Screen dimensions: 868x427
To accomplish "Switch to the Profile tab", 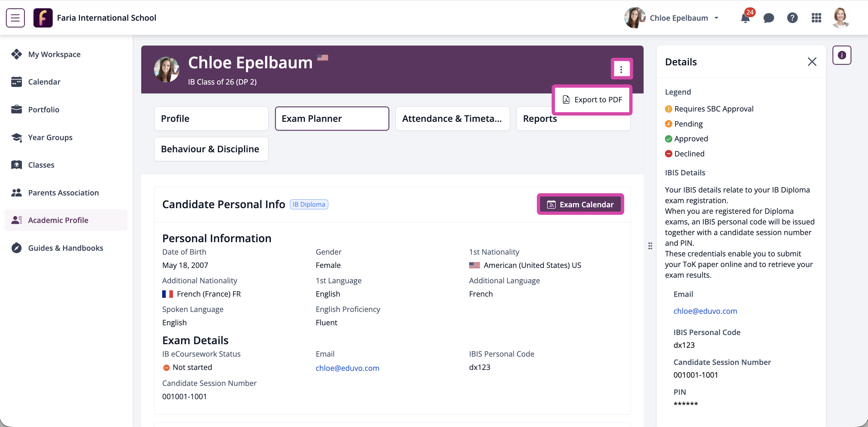I will [211, 119].
